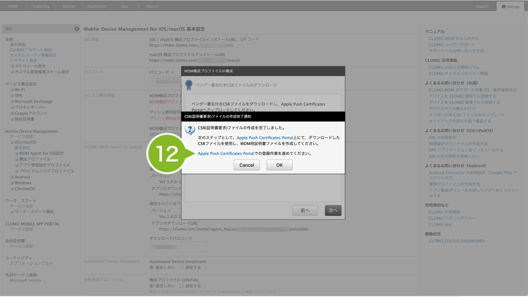Open CLOMO オンラインセミナー情報 link
This screenshot has width=528, height=297.
(458, 74)
